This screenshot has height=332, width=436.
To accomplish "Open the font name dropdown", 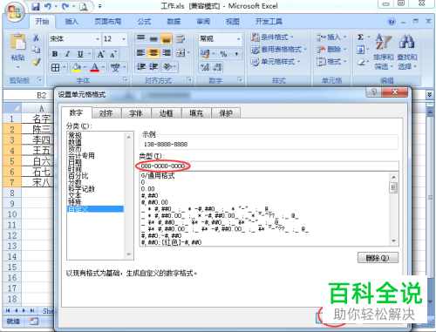I will (x=98, y=39).
